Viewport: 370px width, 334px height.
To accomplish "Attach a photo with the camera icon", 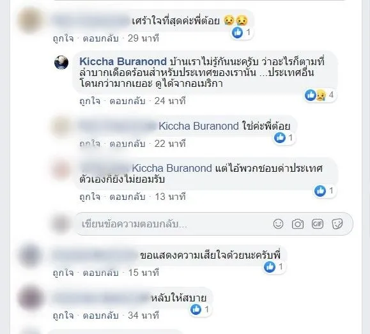I will (x=298, y=224).
